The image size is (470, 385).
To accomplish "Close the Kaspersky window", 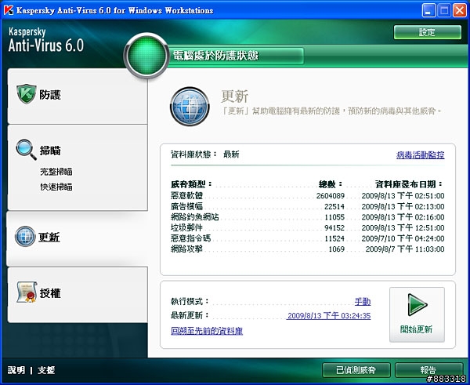I will point(460,10).
